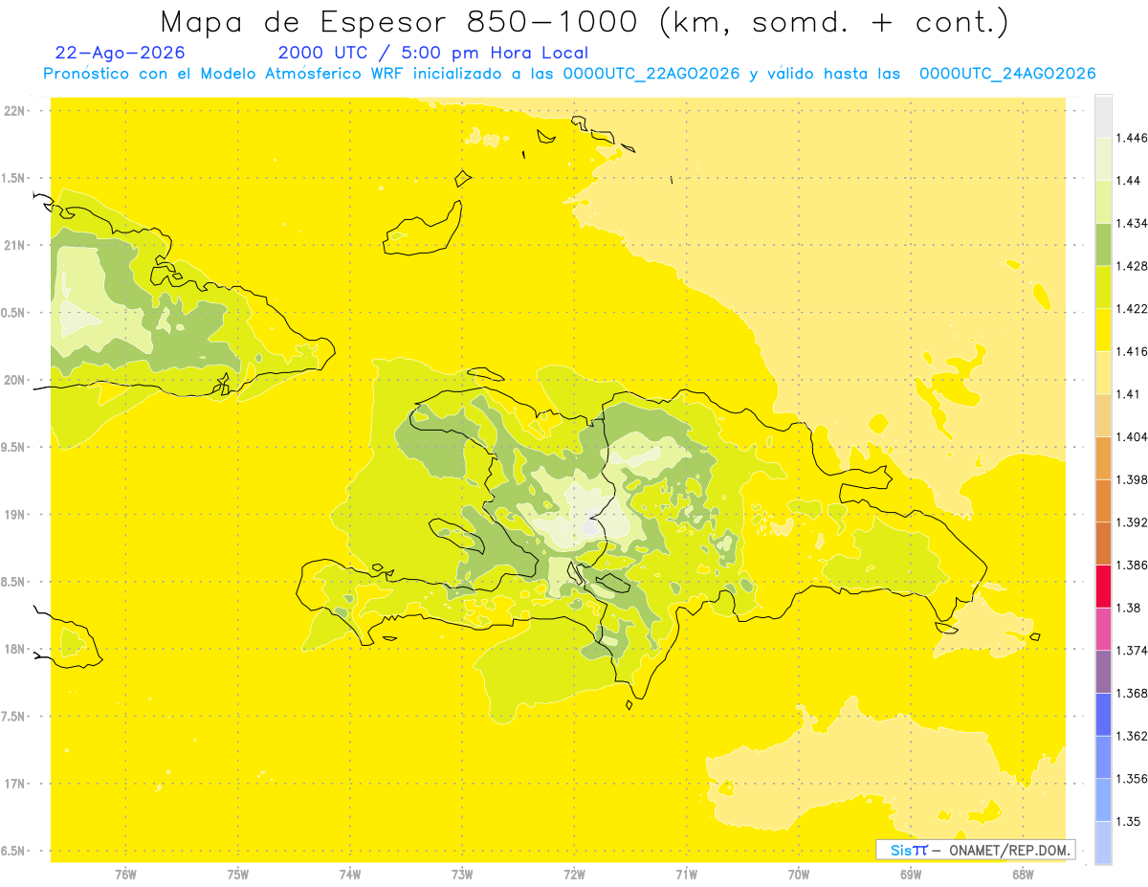Click the '71W' longitude label

coord(686,875)
